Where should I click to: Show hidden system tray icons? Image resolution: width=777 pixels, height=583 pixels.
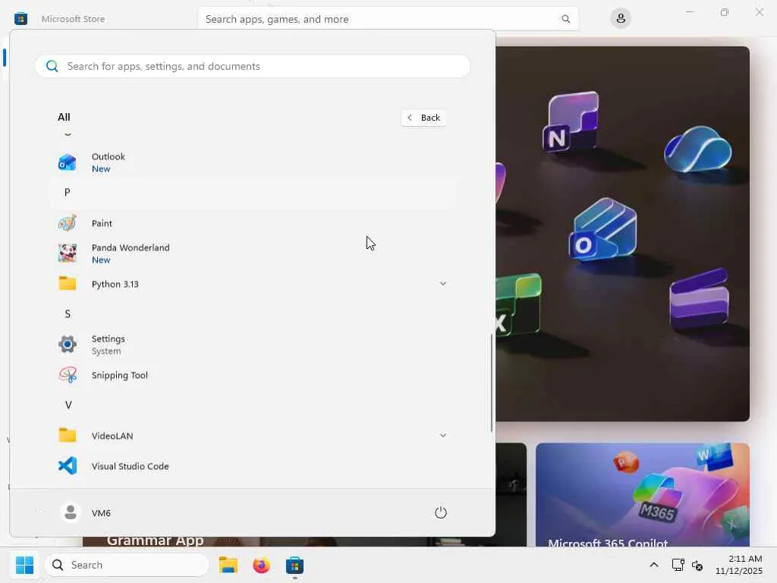[654, 565]
